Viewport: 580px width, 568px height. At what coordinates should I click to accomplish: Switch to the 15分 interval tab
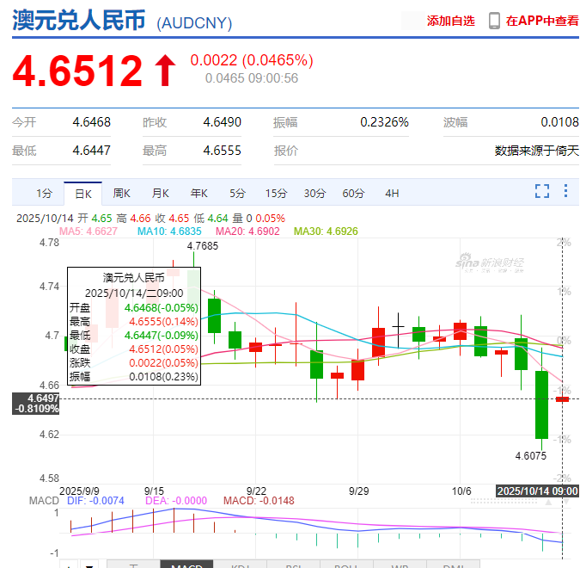[x=276, y=193]
